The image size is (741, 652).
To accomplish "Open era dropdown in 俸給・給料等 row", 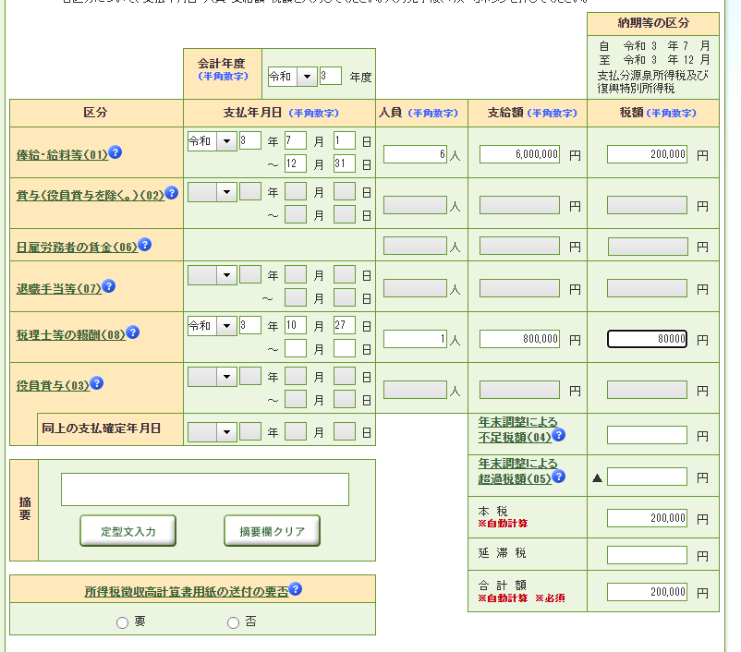I will point(225,141).
